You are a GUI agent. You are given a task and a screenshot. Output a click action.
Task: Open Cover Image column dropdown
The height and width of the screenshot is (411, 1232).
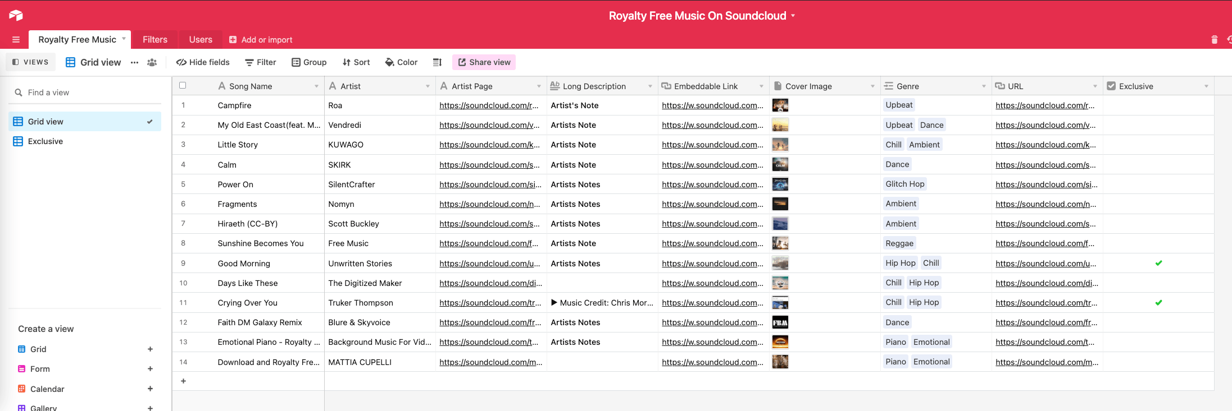click(872, 86)
